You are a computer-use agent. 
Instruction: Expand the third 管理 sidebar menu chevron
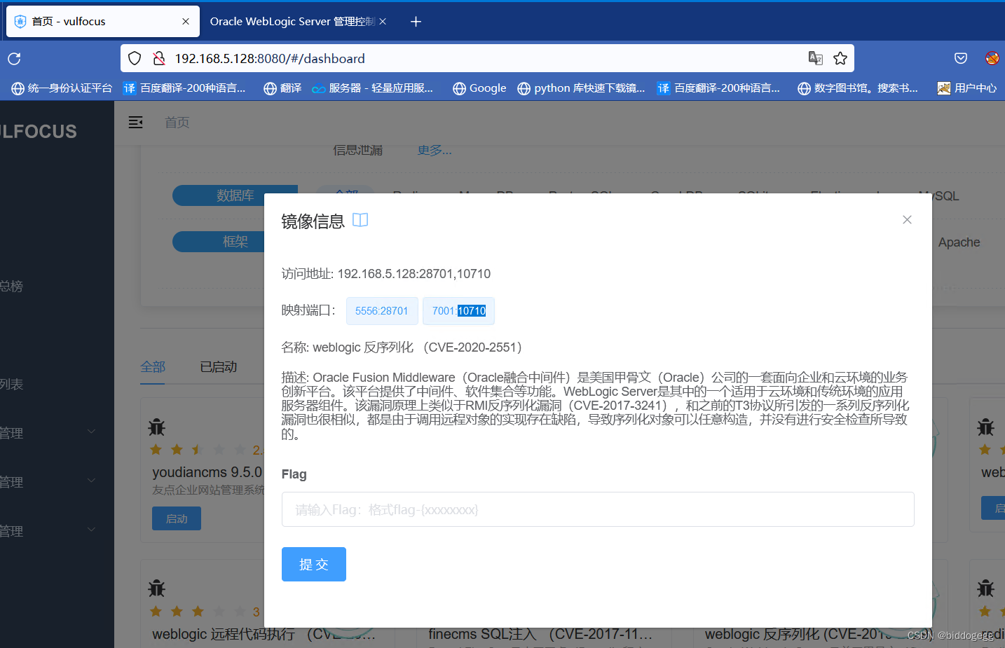point(91,530)
